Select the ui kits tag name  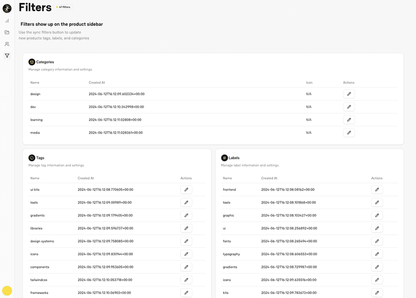tap(35, 190)
